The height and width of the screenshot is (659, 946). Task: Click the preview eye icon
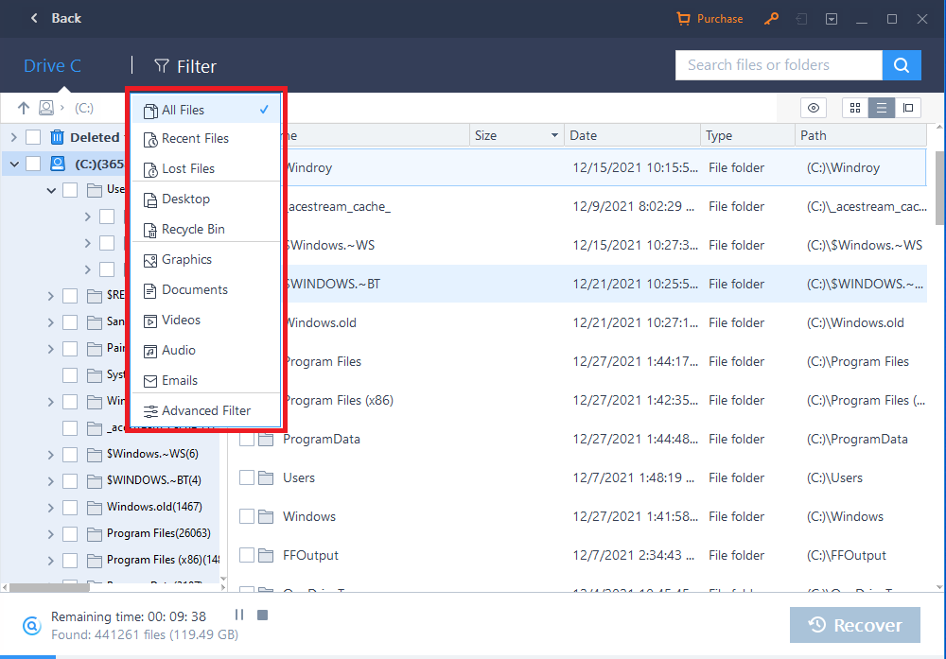[x=814, y=108]
